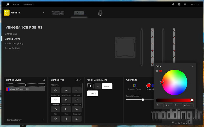Click the Speed Medium slider handle
This screenshot has width=204, height=127.
143,100
